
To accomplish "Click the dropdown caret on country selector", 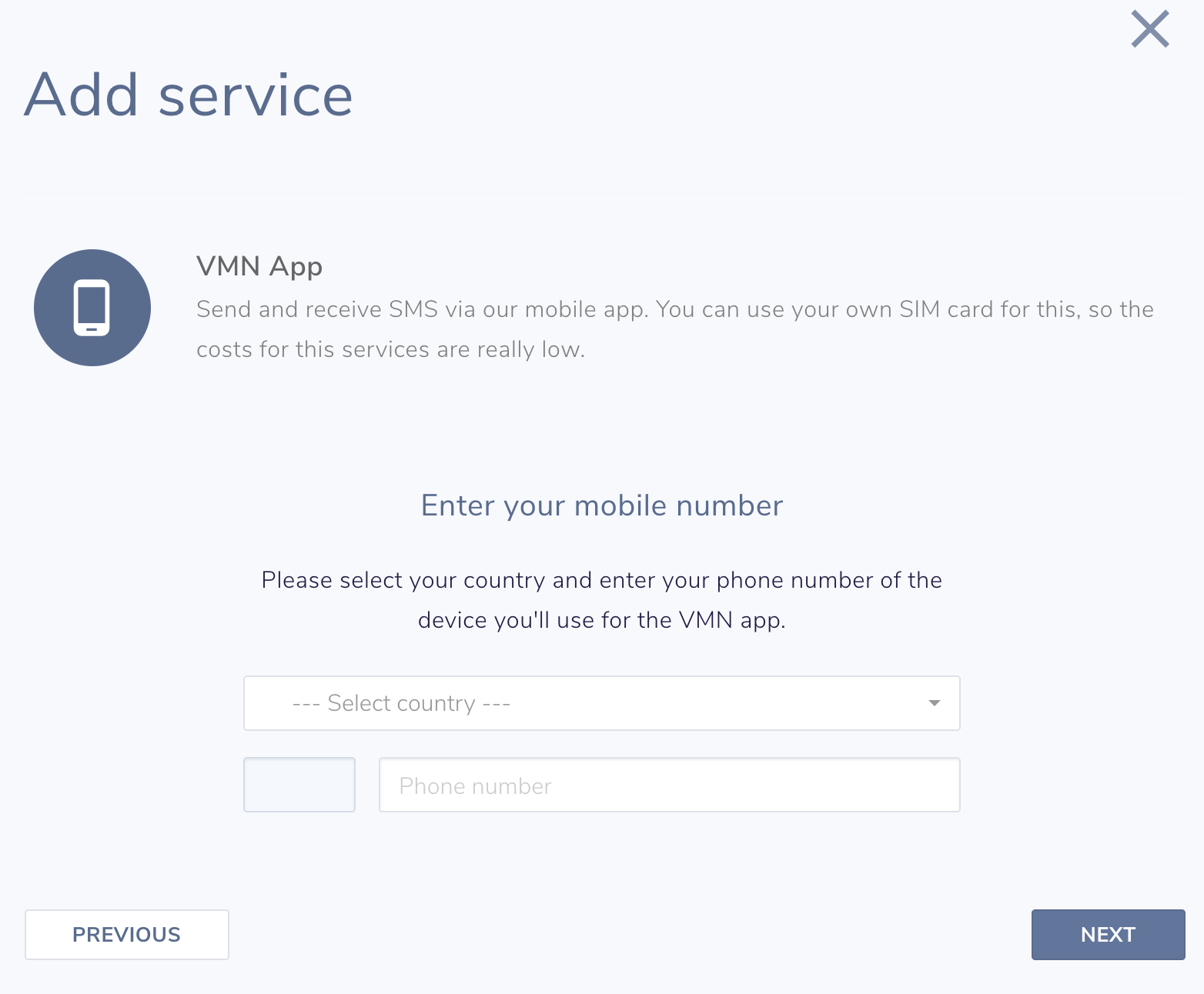I will coord(934,703).
